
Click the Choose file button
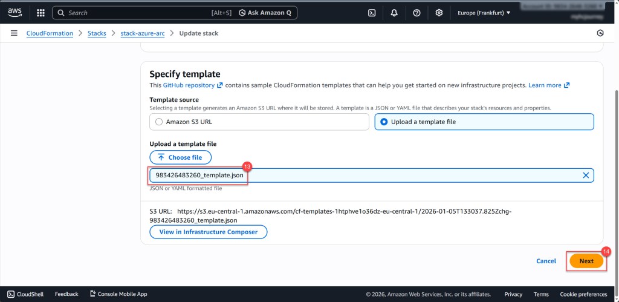(x=180, y=157)
